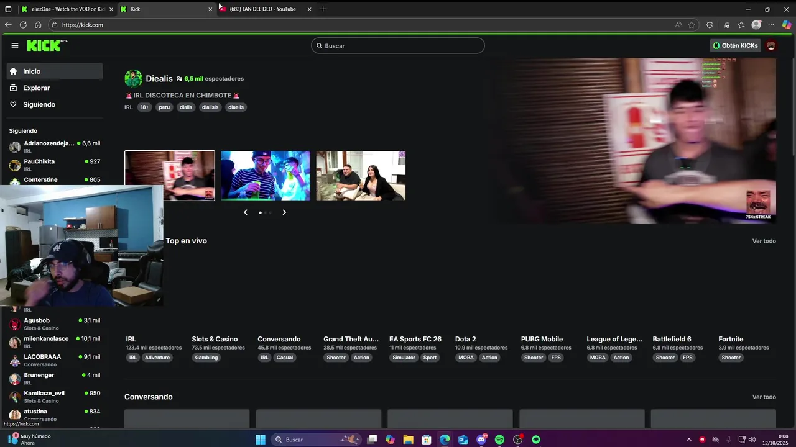Select Inicio in the sidebar
The width and height of the screenshot is (796, 447).
tap(55, 71)
